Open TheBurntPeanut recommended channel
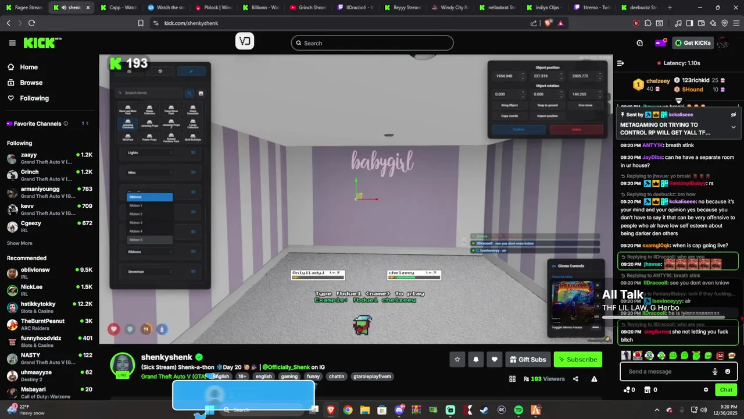This screenshot has height=419, width=744. (49, 324)
